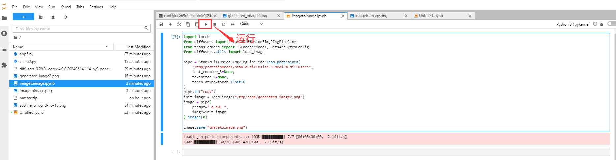616x160 pixels.
Task: Upload files using the upload arrow icon
Action: point(53,17)
